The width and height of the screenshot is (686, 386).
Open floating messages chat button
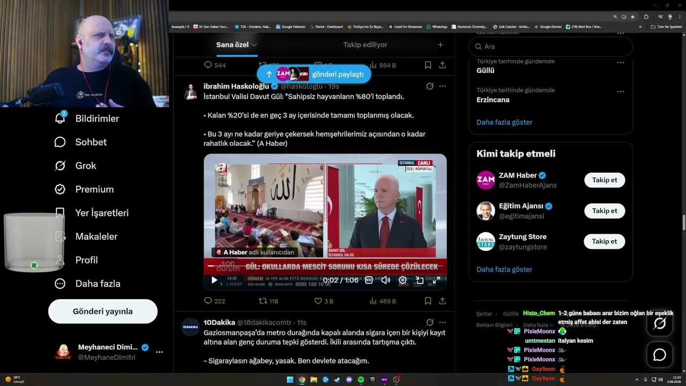point(660,355)
